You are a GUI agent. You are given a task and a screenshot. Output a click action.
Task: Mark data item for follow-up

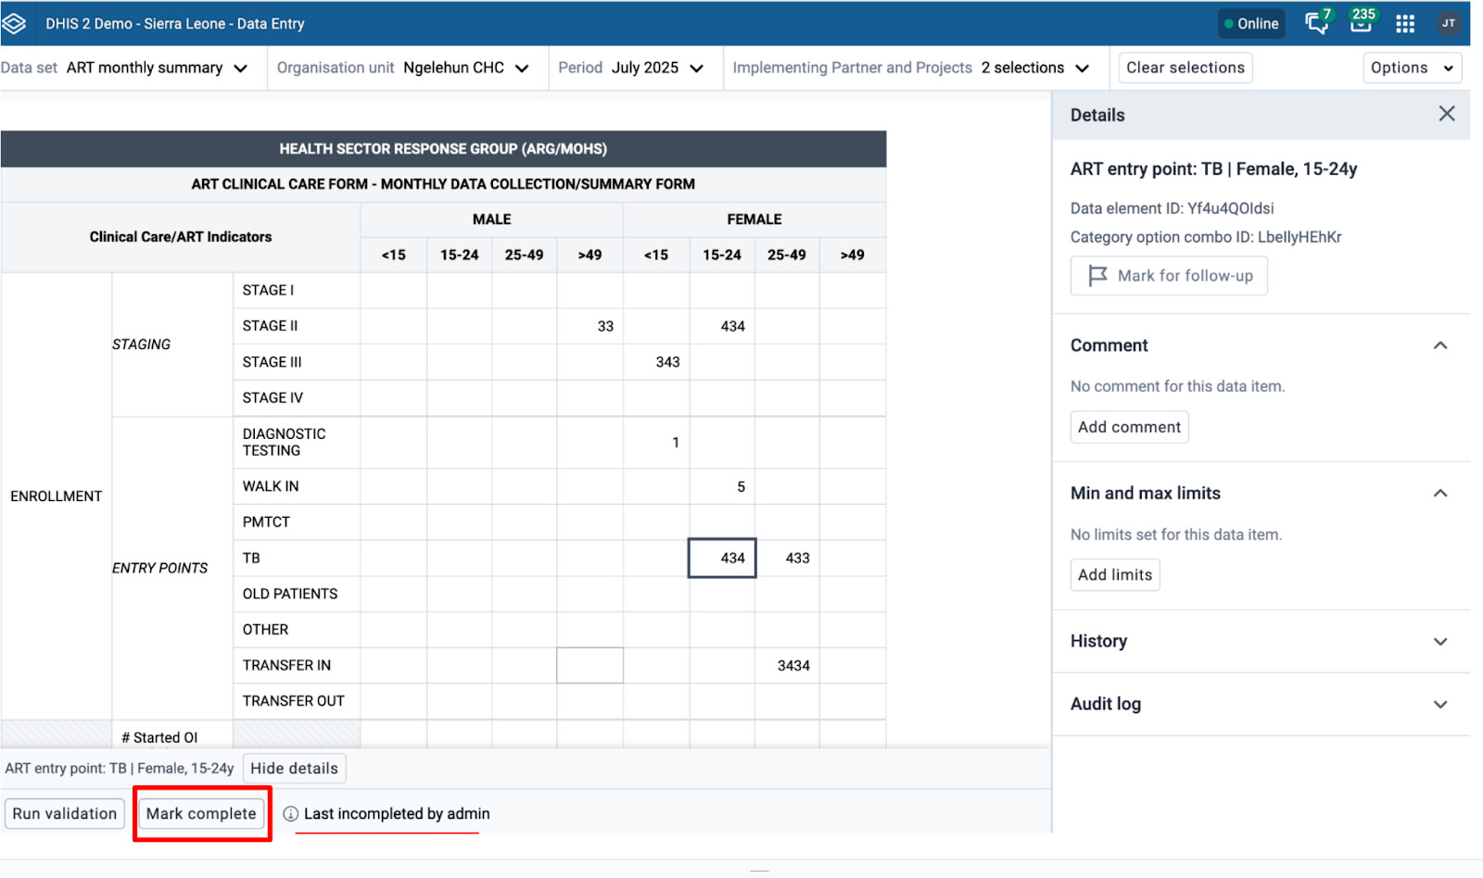(x=1168, y=276)
